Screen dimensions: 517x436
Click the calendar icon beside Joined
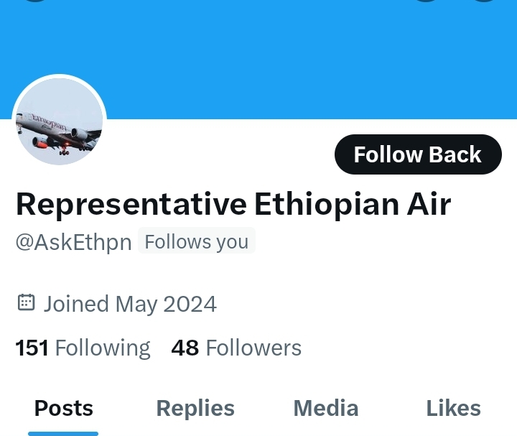26,302
